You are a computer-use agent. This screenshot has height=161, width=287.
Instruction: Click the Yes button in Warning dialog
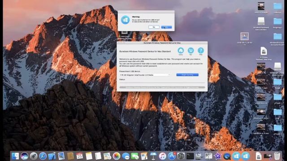pyautogui.click(x=166, y=27)
